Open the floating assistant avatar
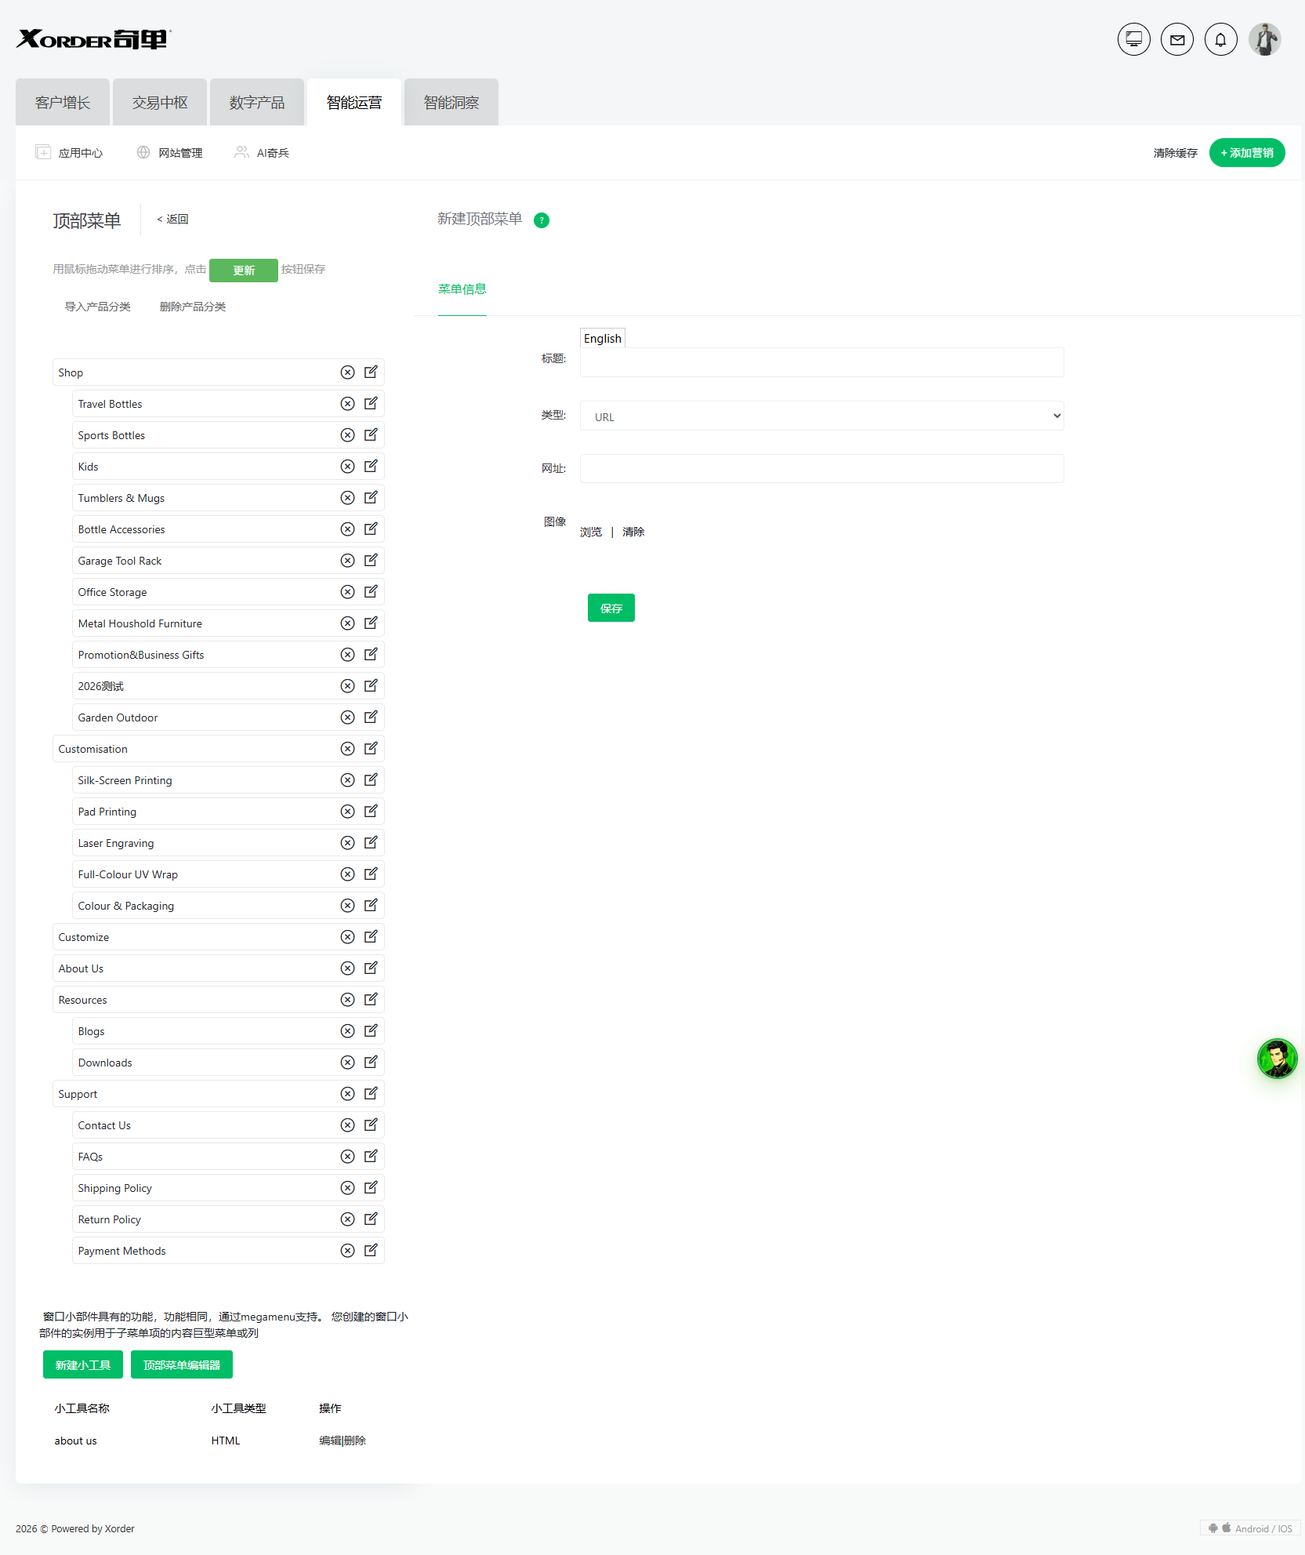This screenshot has width=1305, height=1555. pyautogui.click(x=1277, y=1059)
